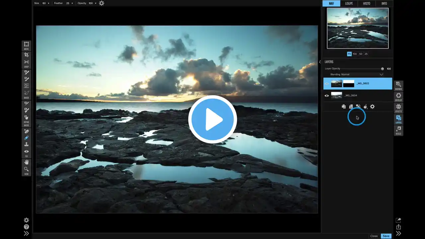Collapse right panel using small side arrow
This screenshot has height=239, width=425.
click(x=320, y=62)
